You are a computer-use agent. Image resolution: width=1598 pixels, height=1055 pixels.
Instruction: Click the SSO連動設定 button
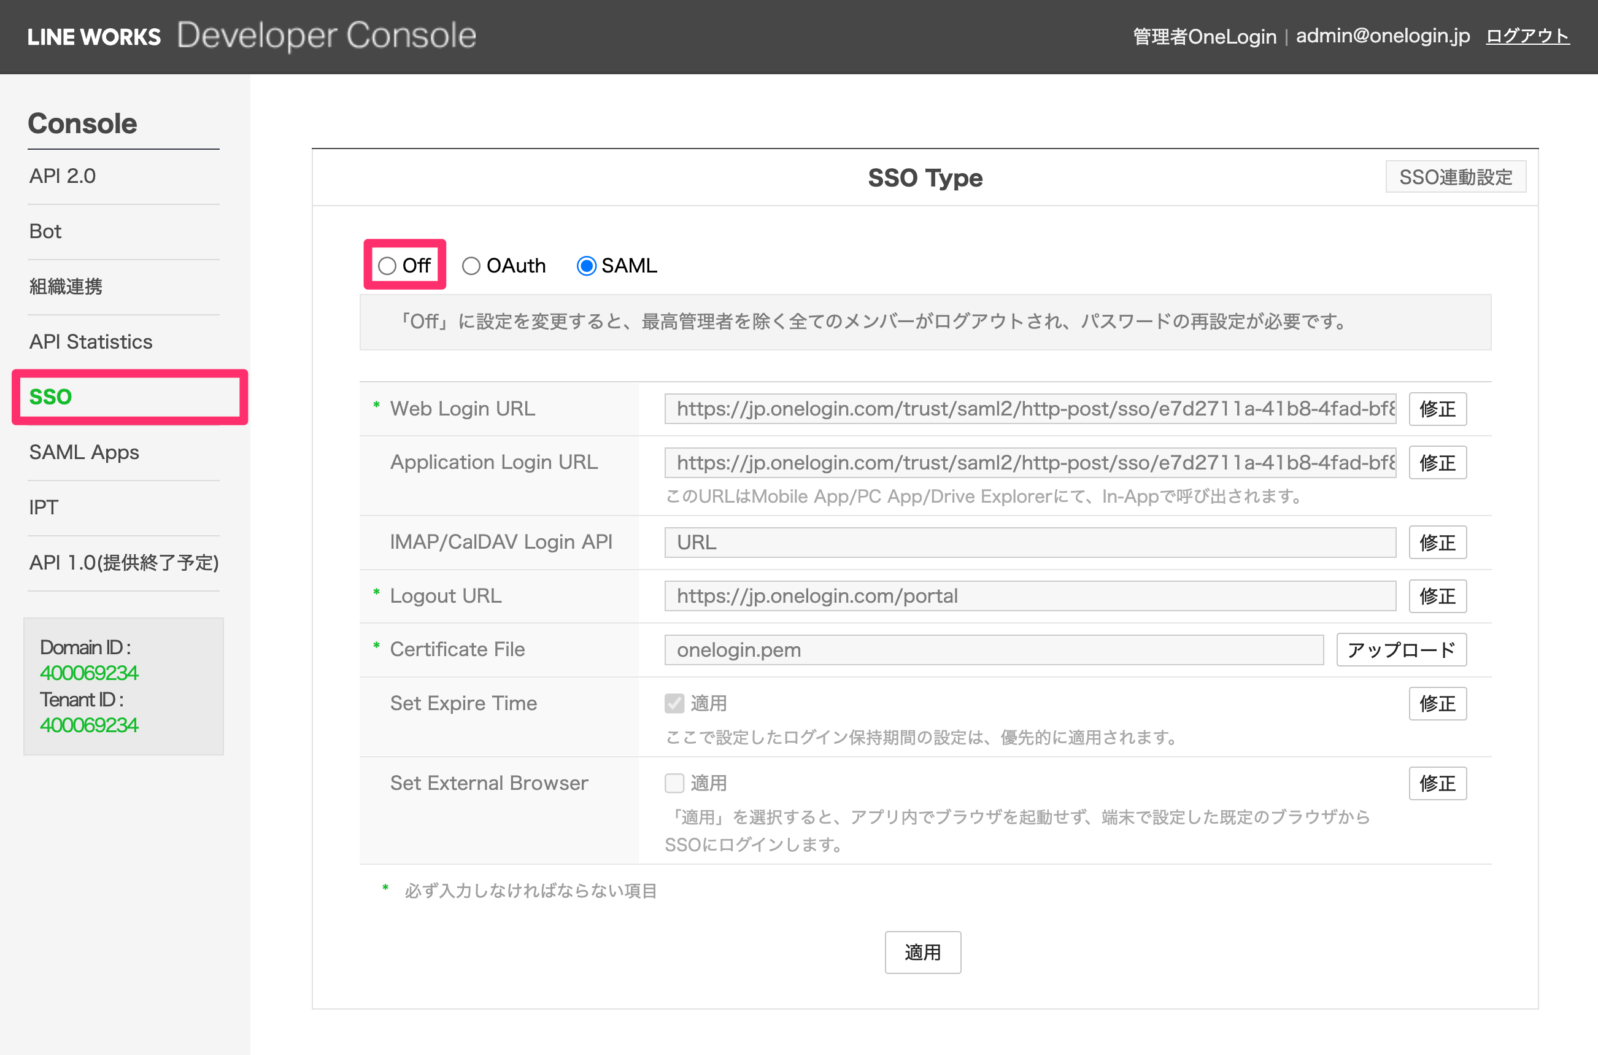point(1456,177)
